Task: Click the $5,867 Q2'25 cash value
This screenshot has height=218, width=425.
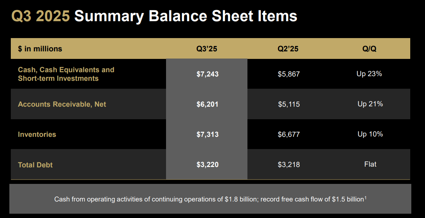Action: click(288, 74)
